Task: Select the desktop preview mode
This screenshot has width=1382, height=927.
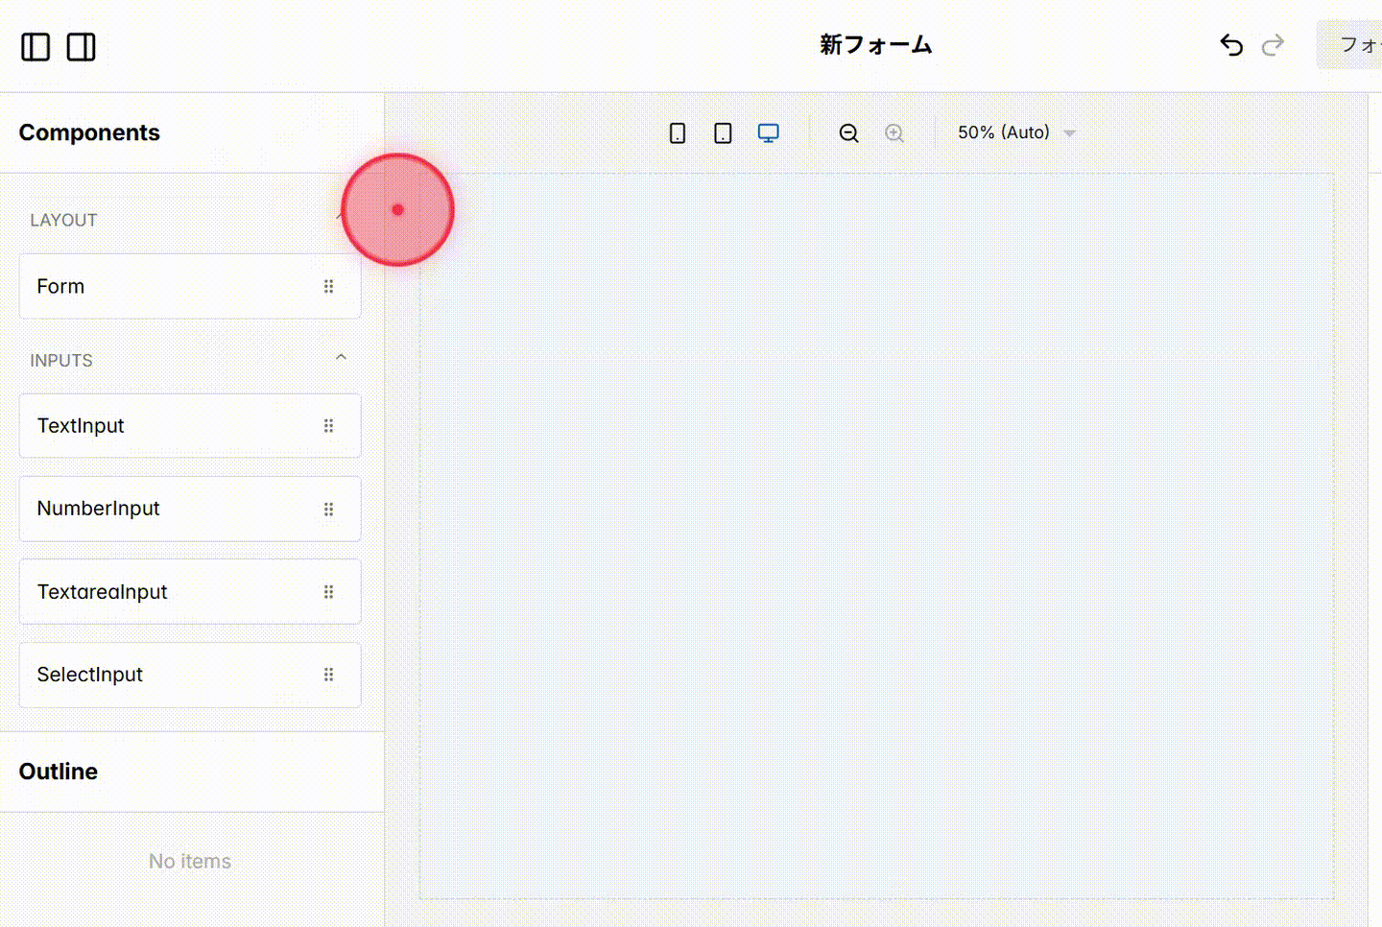Action: [768, 132]
